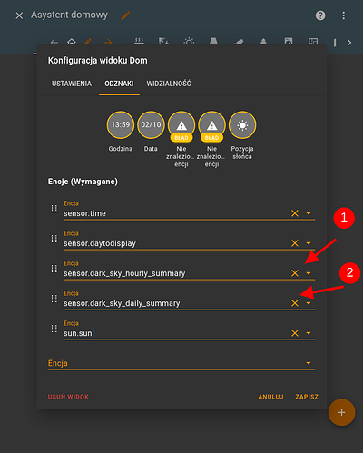Click the ANULUJ button
This screenshot has height=453, width=363.
tap(270, 397)
